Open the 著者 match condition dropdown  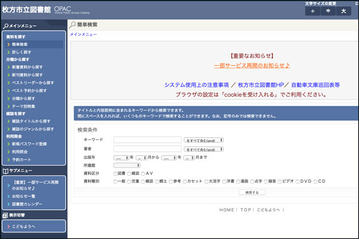coord(204,148)
